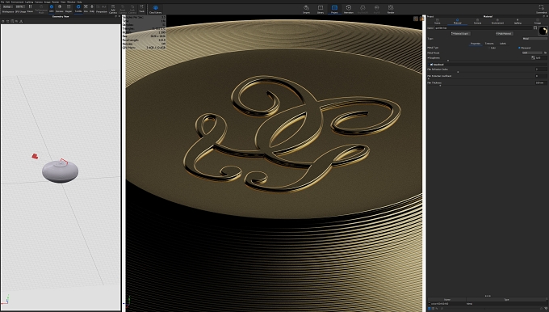The image size is (549, 312).
Task: Select the Measured metal type radio button
Action: pyautogui.click(x=519, y=48)
